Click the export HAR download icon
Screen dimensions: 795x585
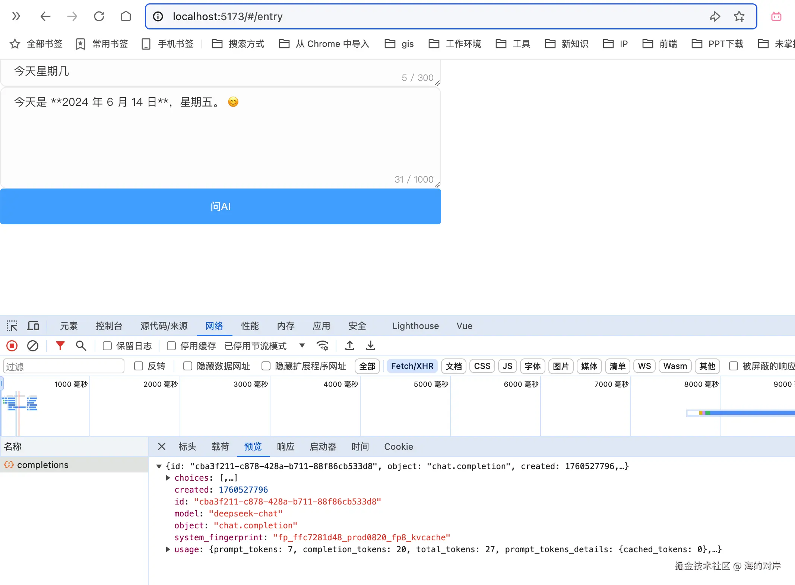pos(370,346)
